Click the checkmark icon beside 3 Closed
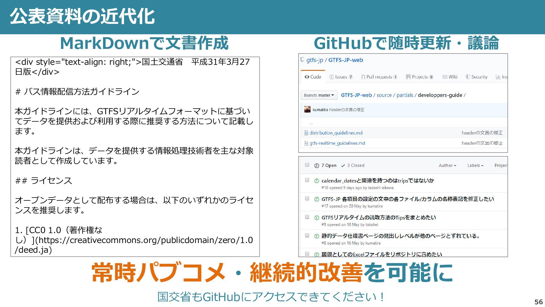The image size is (545, 307). point(343,166)
